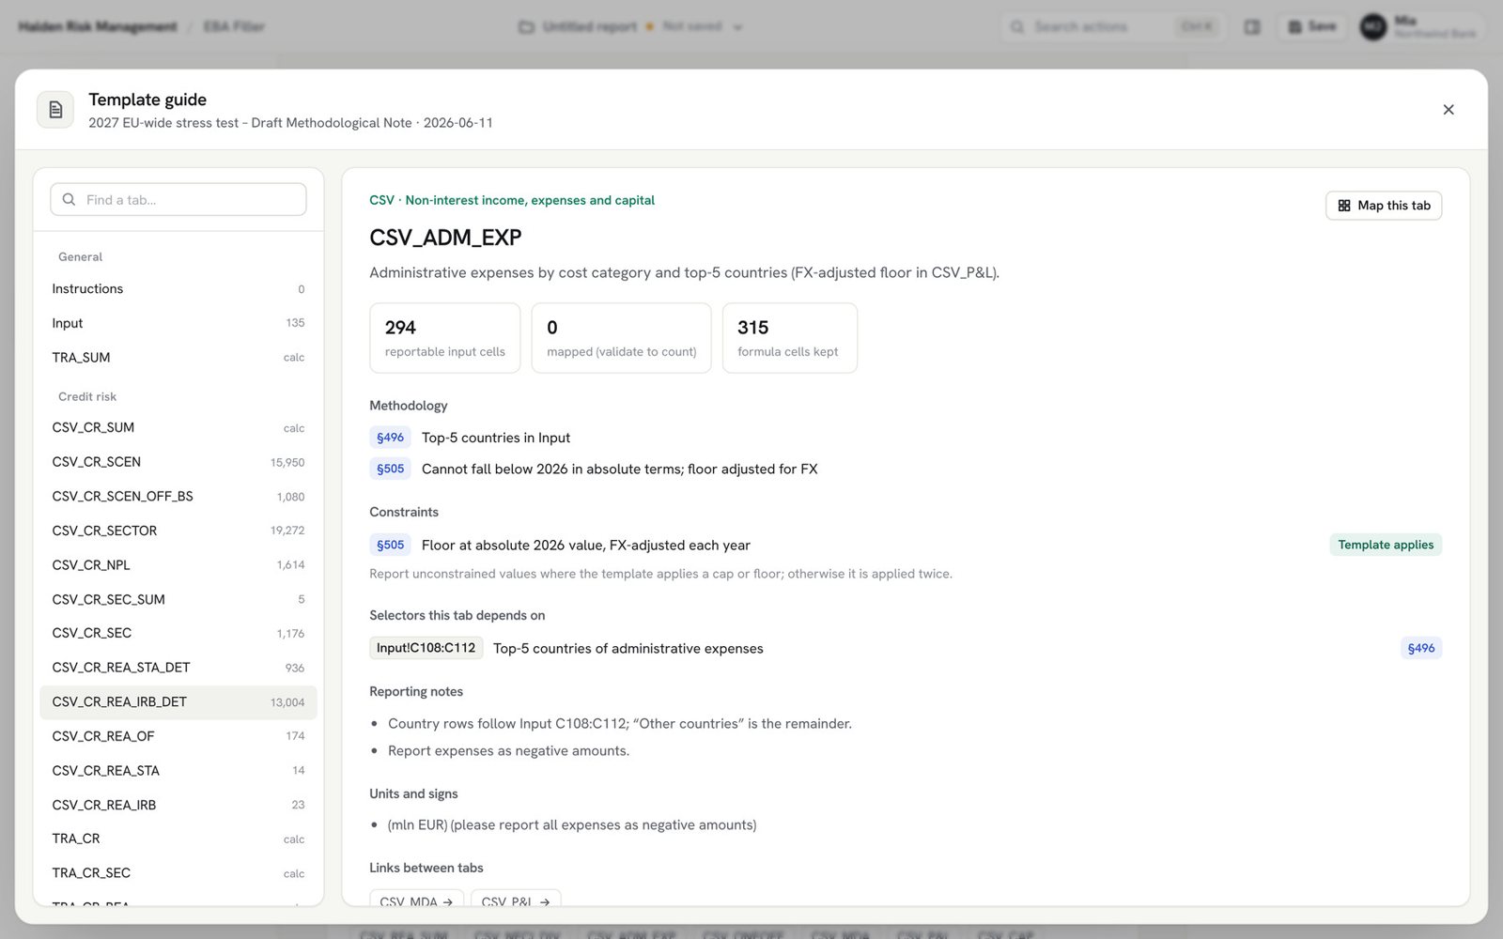Click the search magnifier icon in Find a tab
The height and width of the screenshot is (939, 1503).
click(x=69, y=199)
